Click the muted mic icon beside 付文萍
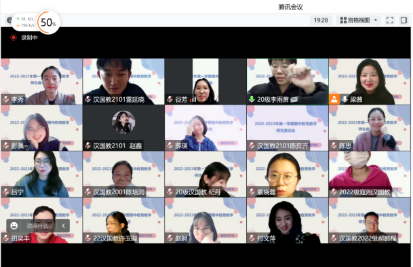Image resolution: width=413 pixels, height=267 pixels. point(252,238)
